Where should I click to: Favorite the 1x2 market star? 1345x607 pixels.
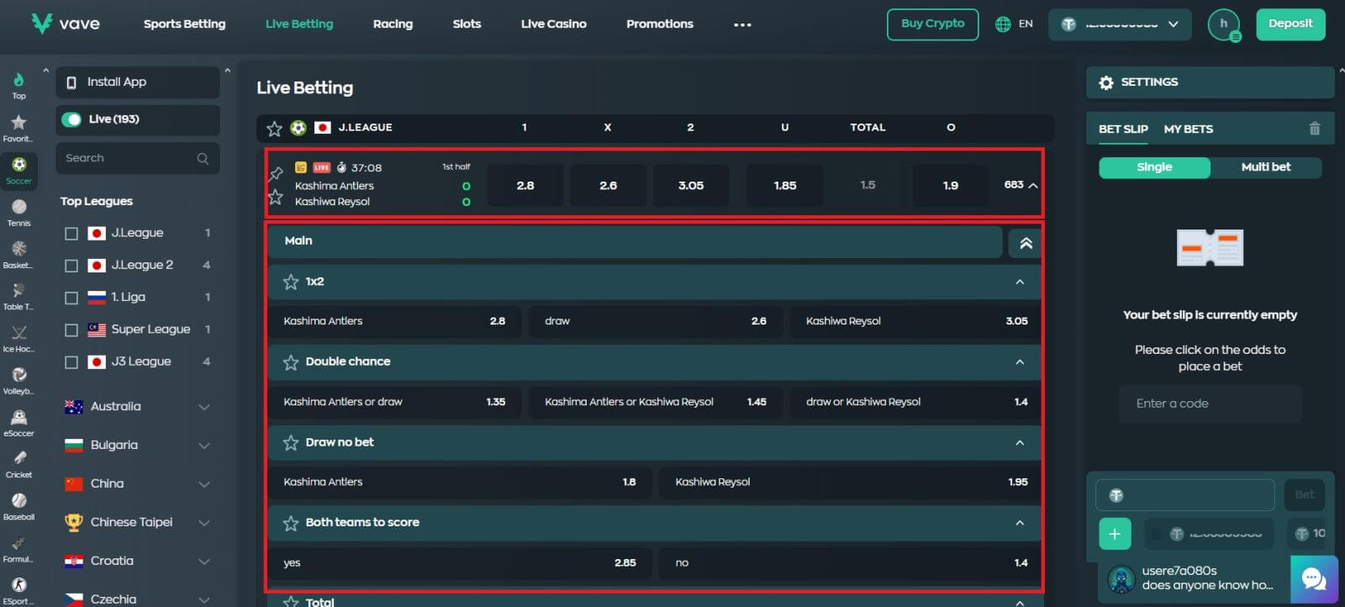point(291,282)
